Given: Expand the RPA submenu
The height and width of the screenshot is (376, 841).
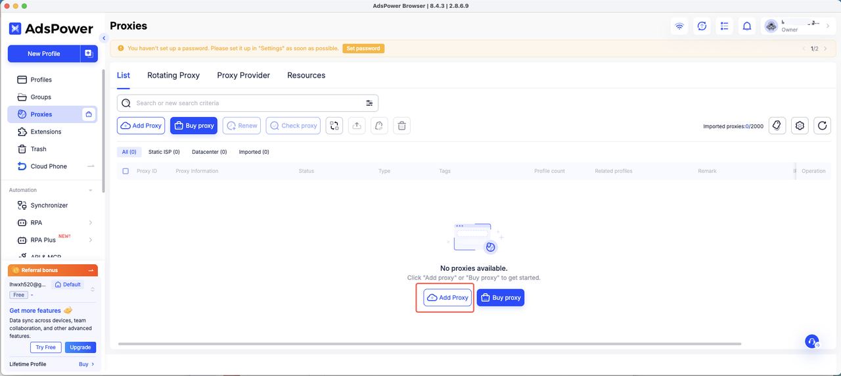Looking at the screenshot, I should click(x=90, y=223).
